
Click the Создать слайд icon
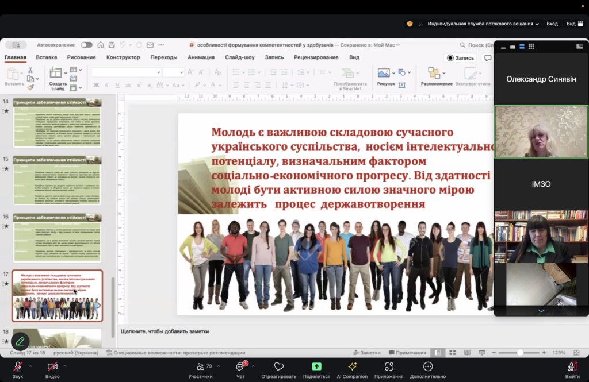pos(55,72)
